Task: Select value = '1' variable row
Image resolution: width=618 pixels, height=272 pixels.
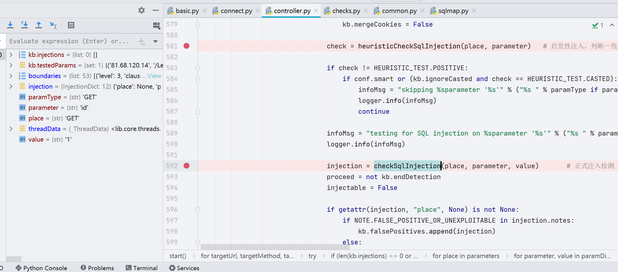Action: point(85,139)
